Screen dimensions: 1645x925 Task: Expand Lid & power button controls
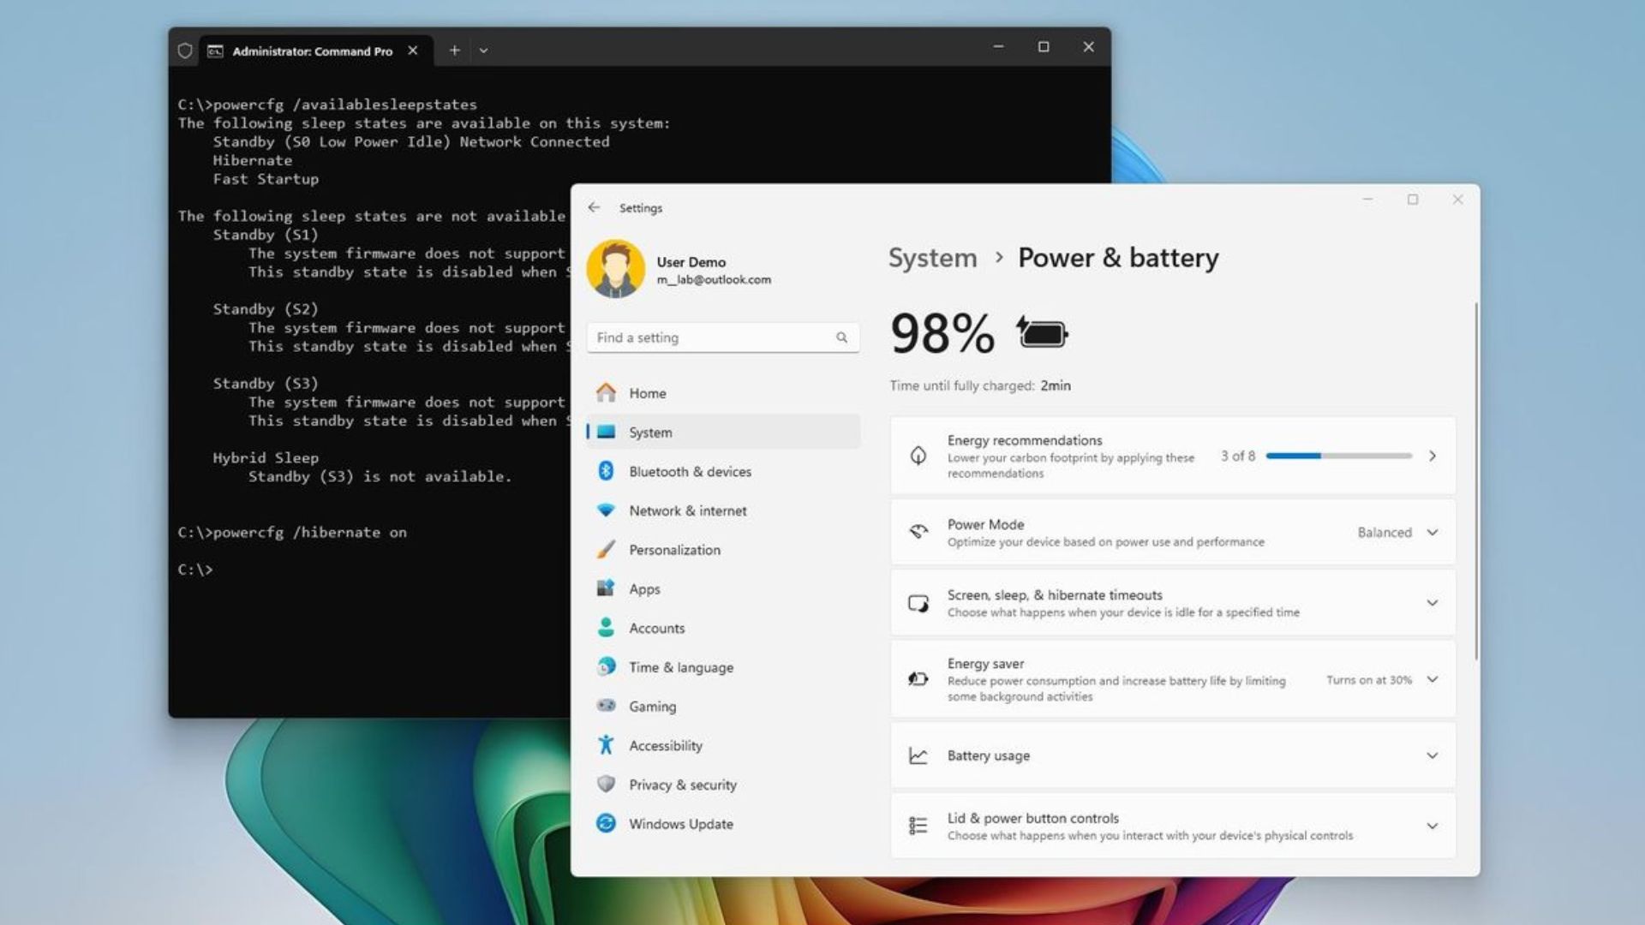[x=1432, y=826]
